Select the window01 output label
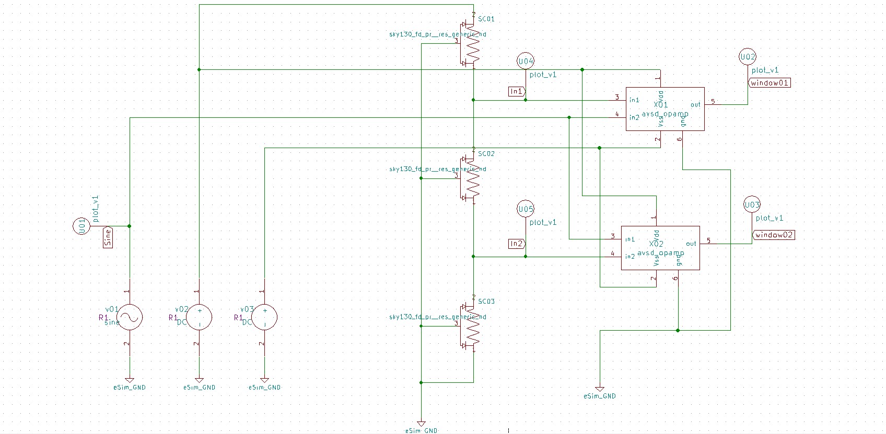886x434 pixels. pyautogui.click(x=769, y=83)
